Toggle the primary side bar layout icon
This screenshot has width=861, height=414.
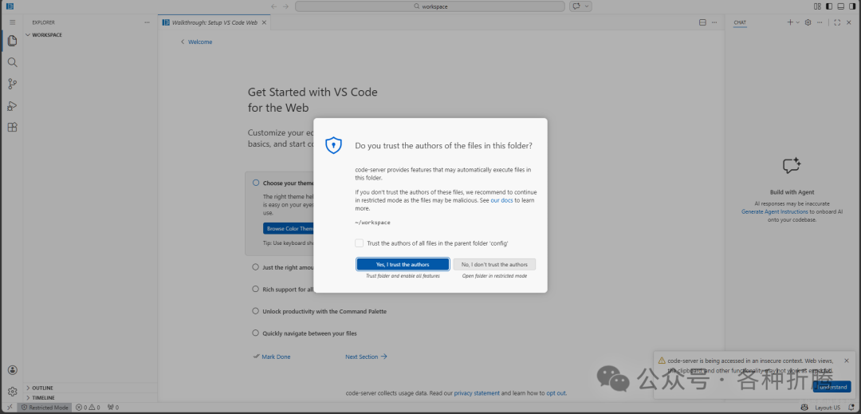click(x=829, y=6)
